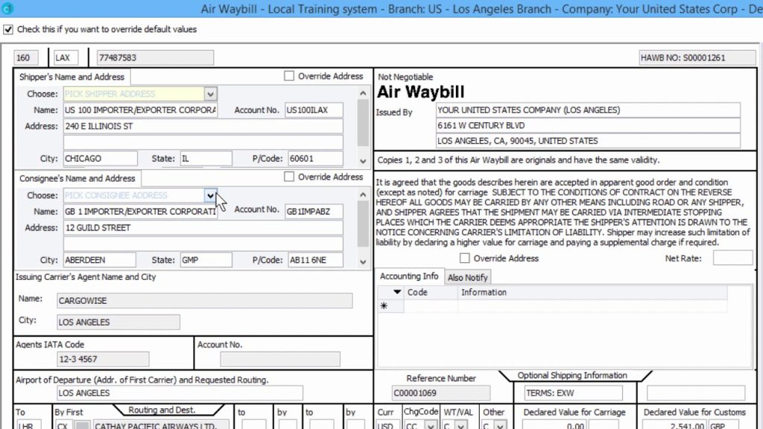Click the CargoWise icon in the title bar
Screen dimensions: 763x429
pos(9,8)
